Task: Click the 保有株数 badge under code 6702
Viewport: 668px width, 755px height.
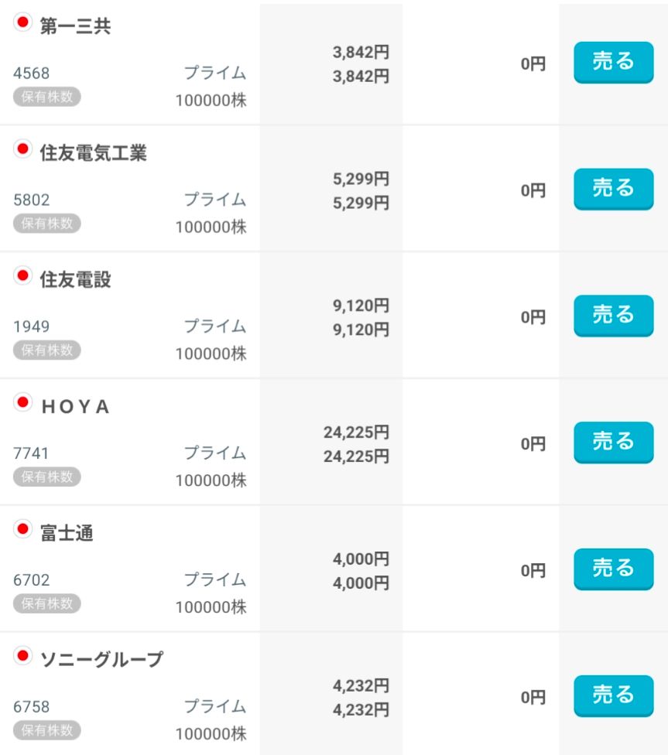Action: point(46,603)
